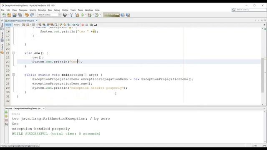This screenshot has height=150, width=267.
Task: Open the Debug menu
Action: (x=57, y=10)
